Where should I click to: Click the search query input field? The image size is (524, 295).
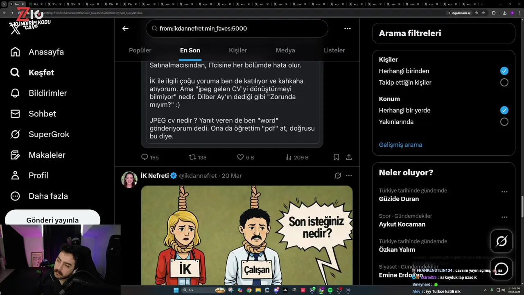click(x=237, y=29)
